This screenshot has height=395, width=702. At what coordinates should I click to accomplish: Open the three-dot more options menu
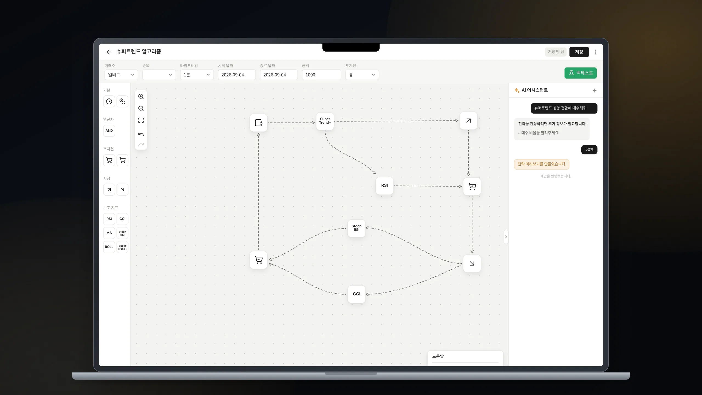[596, 52]
